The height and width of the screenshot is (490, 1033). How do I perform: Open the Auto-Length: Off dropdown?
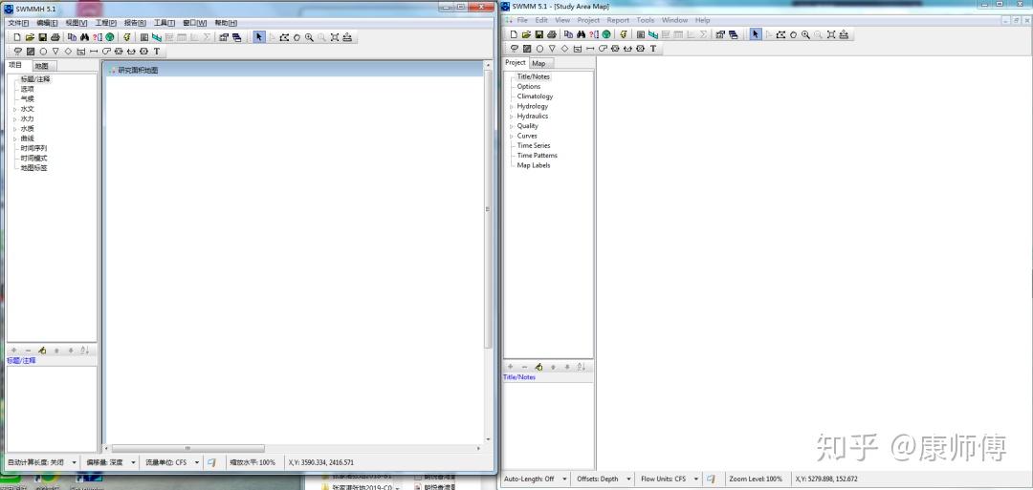(565, 479)
